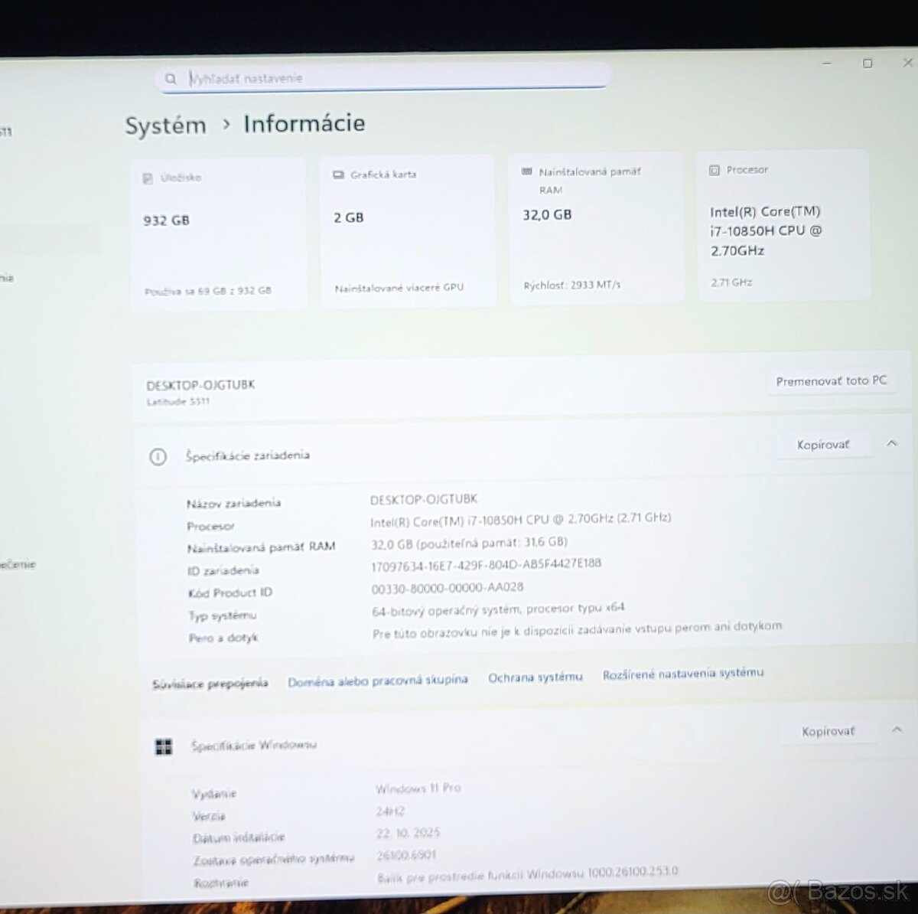The height and width of the screenshot is (914, 918).
Task: Maximize the Settings window
Action: 868,64
